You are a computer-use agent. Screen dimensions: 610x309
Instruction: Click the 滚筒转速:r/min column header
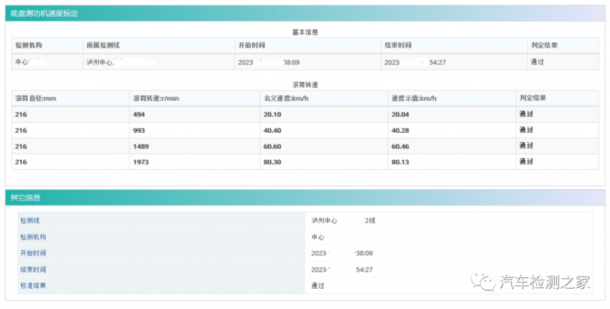[156, 98]
